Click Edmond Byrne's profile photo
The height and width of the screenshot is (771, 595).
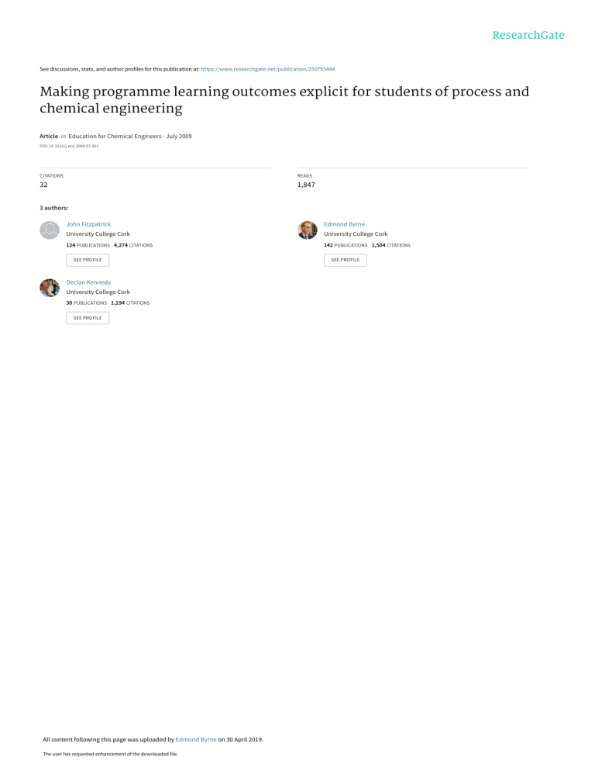[x=307, y=230]
